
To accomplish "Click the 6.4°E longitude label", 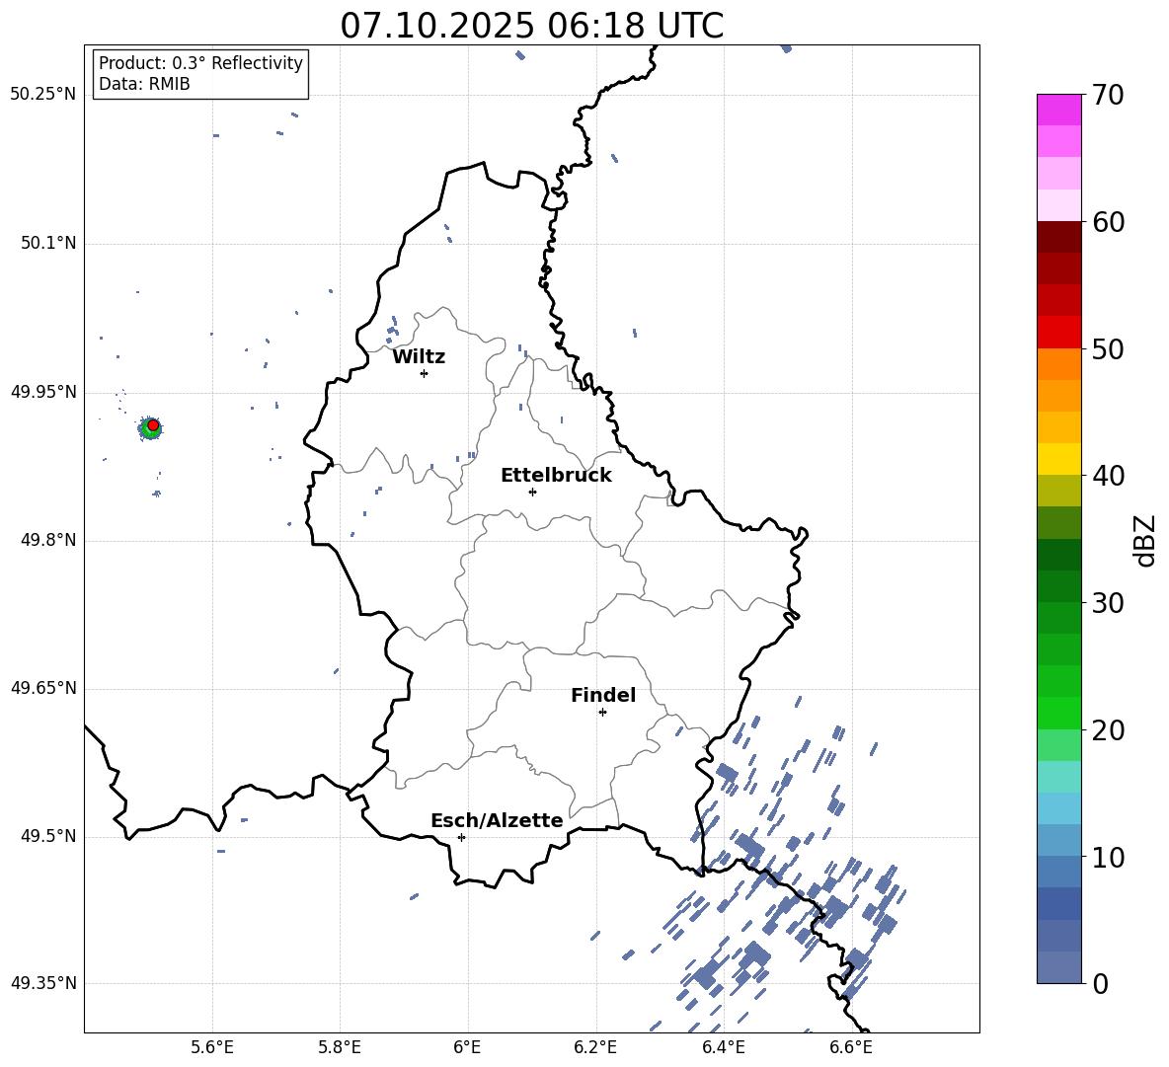I will 723,1047.
